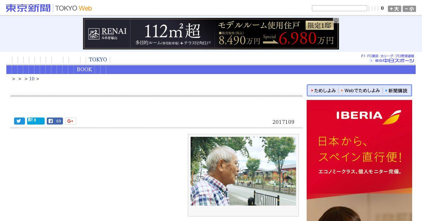Open the TOKYO navigation link
The image size is (422, 221).
[98, 60]
